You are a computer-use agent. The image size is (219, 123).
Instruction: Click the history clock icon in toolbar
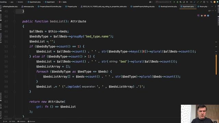204,2
